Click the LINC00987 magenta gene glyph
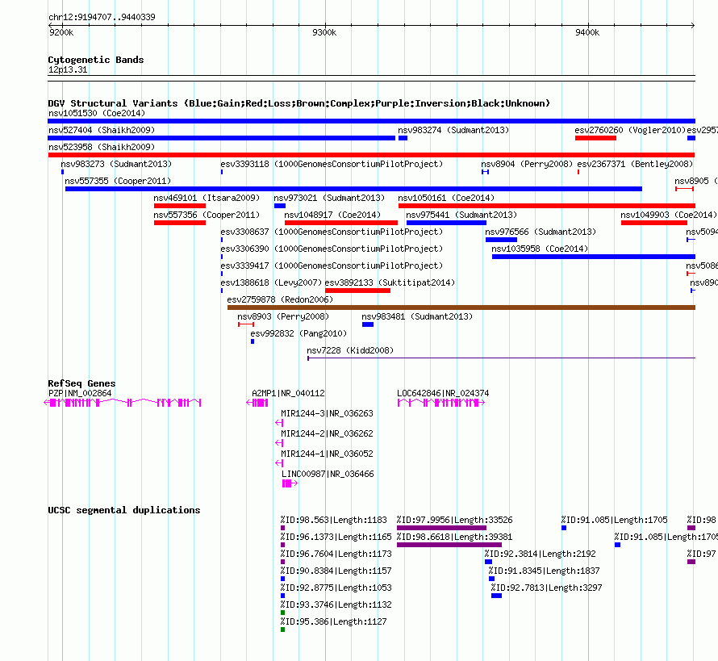Image resolution: width=718 pixels, height=661 pixels. (290, 483)
